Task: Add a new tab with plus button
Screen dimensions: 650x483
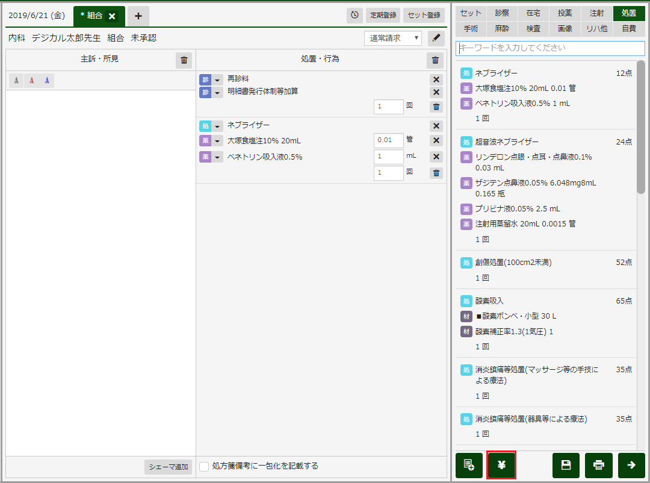Action: click(138, 16)
